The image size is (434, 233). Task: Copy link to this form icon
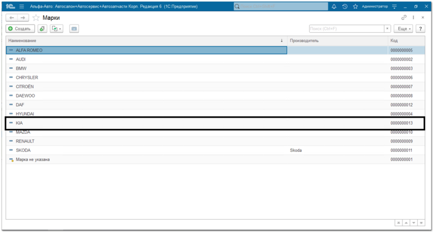(404, 18)
